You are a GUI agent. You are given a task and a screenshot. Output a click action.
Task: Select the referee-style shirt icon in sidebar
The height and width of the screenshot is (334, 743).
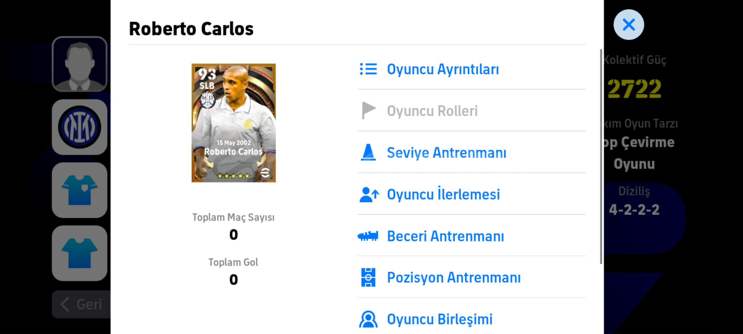pyautogui.click(x=80, y=190)
